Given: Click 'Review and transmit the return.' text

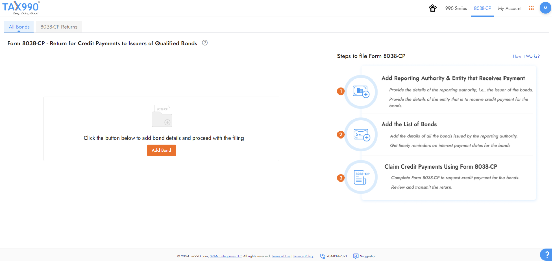Looking at the screenshot, I should [422, 187].
